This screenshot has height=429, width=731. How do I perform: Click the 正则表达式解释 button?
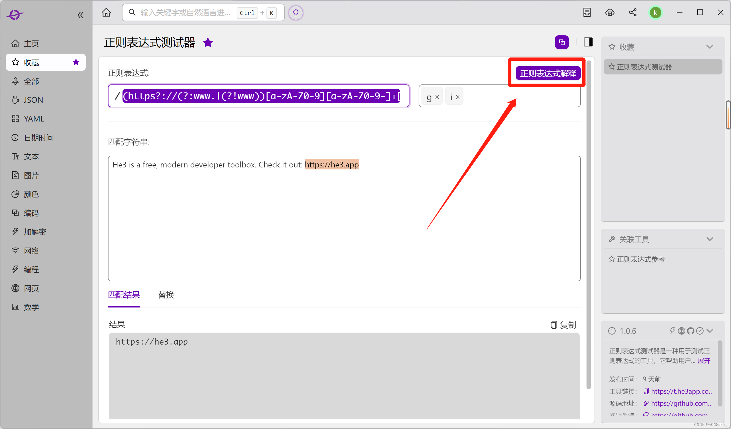548,73
